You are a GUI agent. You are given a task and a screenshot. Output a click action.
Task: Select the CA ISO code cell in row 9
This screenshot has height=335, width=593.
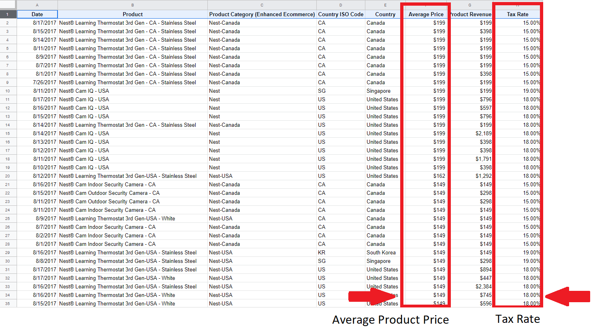click(341, 82)
